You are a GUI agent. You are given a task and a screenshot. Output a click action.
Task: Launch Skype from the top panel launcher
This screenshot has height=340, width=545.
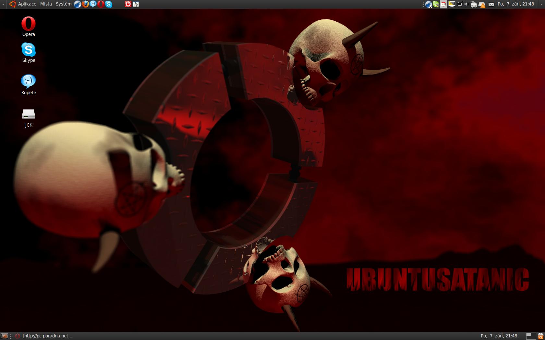[x=109, y=4]
